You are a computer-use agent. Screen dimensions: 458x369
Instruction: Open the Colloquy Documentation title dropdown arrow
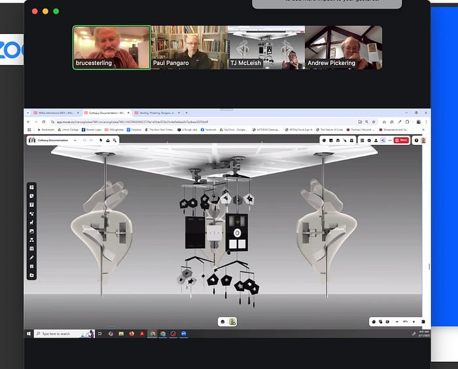pyautogui.click(x=75, y=140)
